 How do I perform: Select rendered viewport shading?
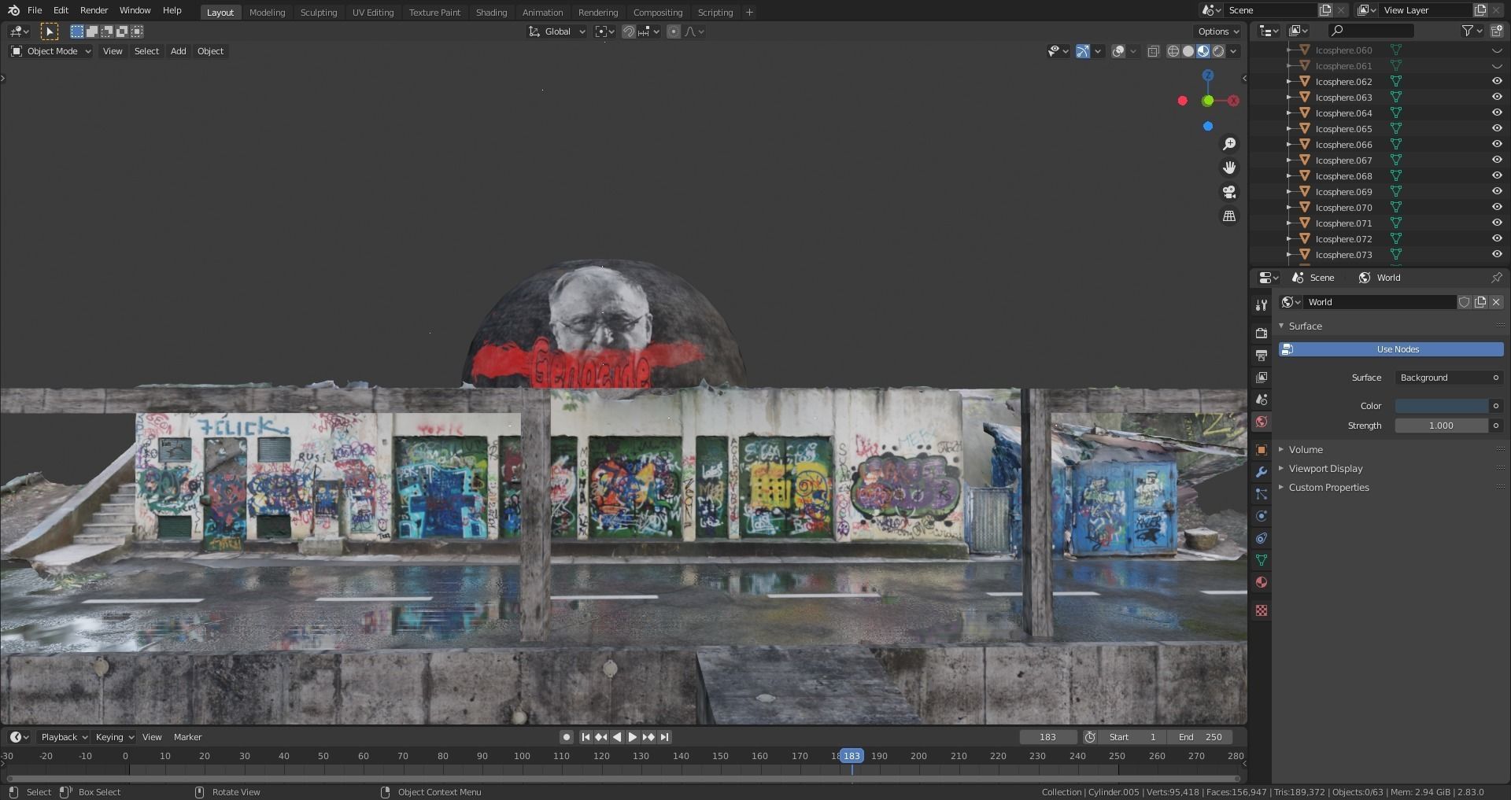[1218, 51]
